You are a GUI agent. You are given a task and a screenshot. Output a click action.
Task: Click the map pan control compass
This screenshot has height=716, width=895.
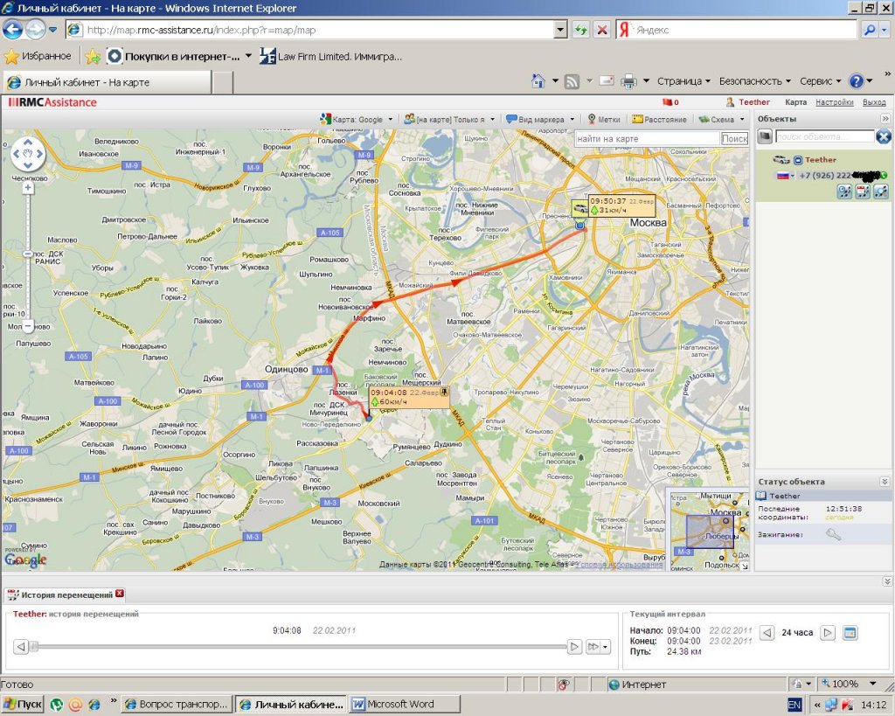pos(28,154)
